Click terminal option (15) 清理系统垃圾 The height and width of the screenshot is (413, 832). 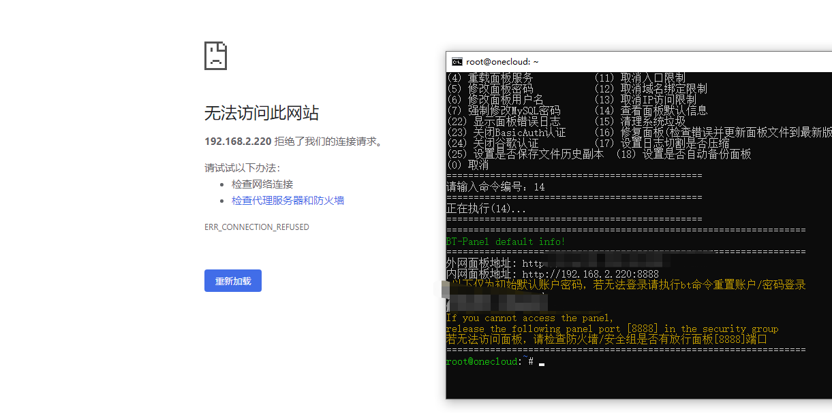click(640, 121)
